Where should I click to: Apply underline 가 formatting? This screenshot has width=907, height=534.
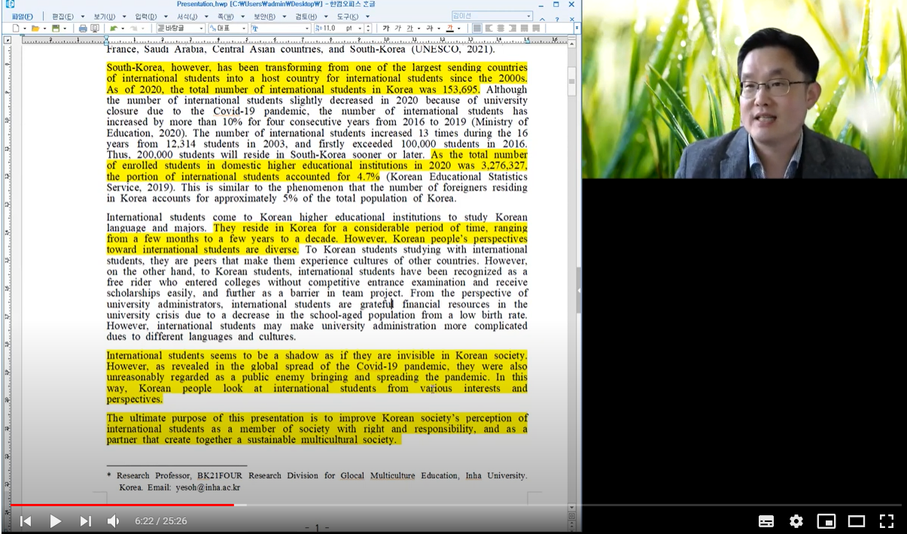409,29
